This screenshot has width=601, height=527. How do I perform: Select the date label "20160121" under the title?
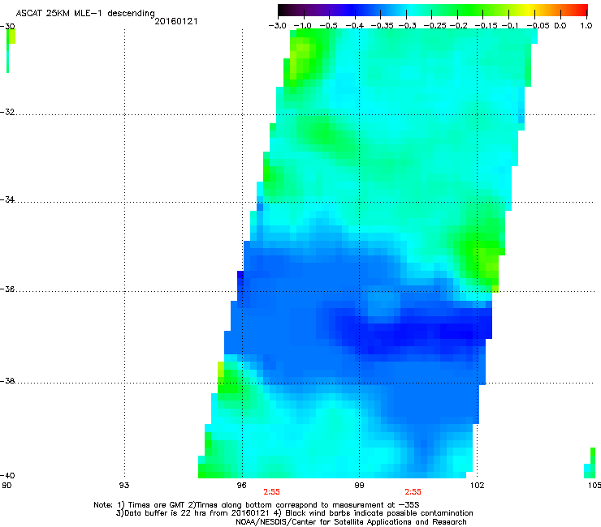pyautogui.click(x=176, y=21)
